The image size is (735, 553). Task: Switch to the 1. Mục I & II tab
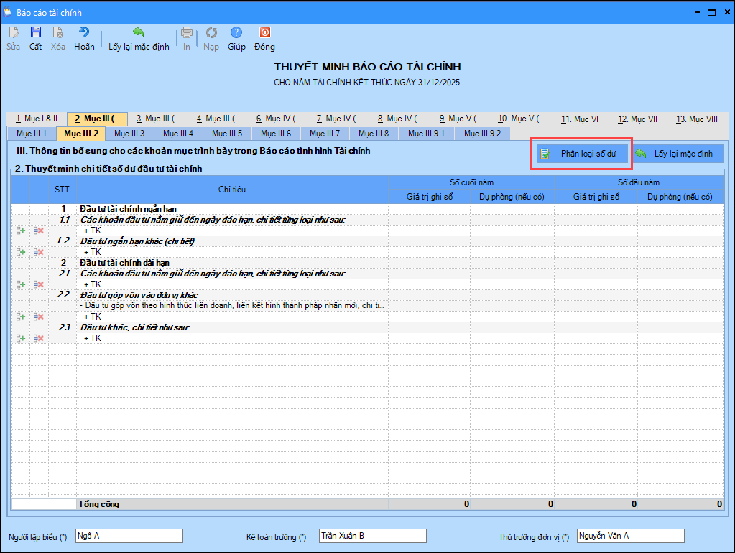coord(37,119)
